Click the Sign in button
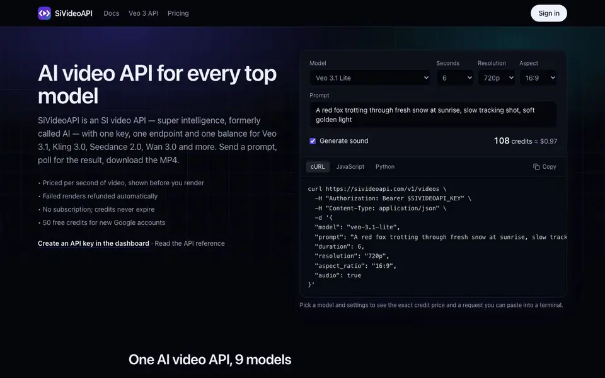 point(549,13)
